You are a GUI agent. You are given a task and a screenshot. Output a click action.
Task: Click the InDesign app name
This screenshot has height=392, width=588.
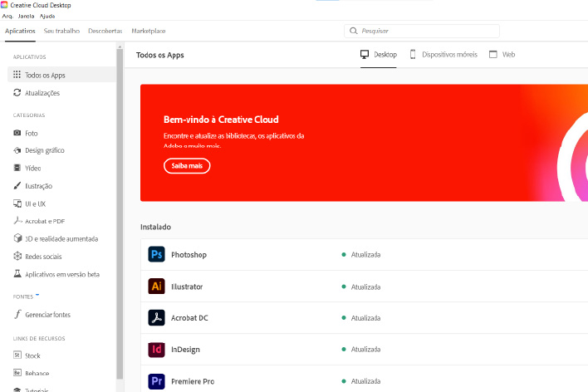tap(185, 350)
